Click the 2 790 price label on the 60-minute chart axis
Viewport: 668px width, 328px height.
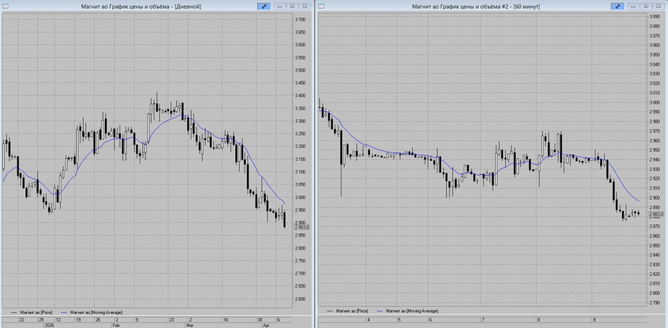[x=655, y=303]
